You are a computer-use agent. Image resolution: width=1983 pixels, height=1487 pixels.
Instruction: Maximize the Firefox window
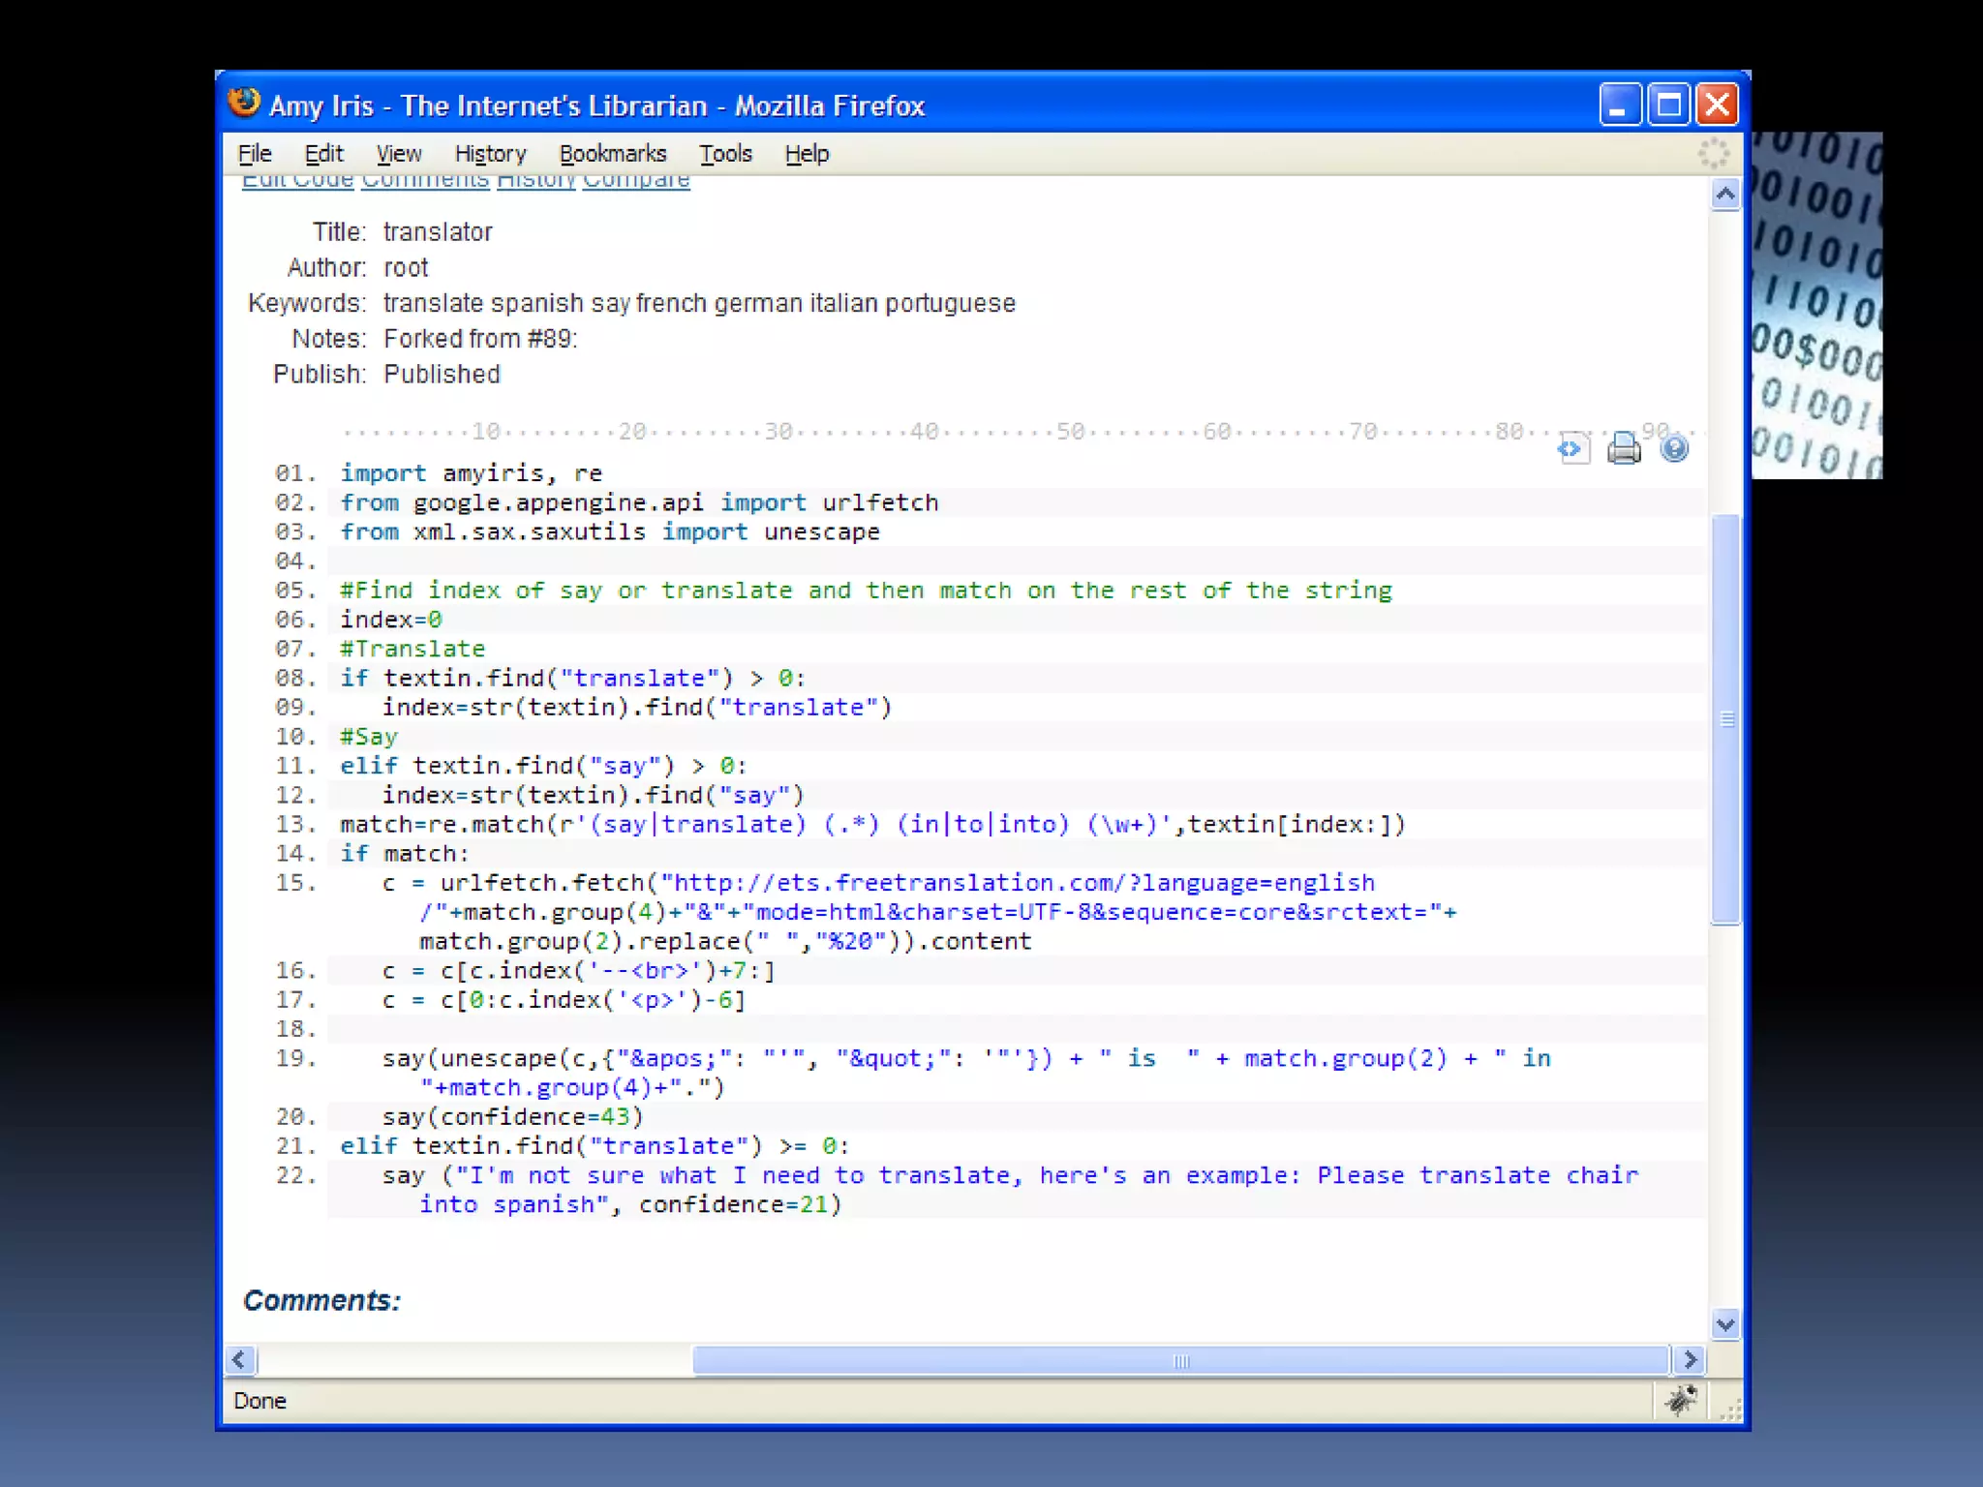click(x=1668, y=105)
